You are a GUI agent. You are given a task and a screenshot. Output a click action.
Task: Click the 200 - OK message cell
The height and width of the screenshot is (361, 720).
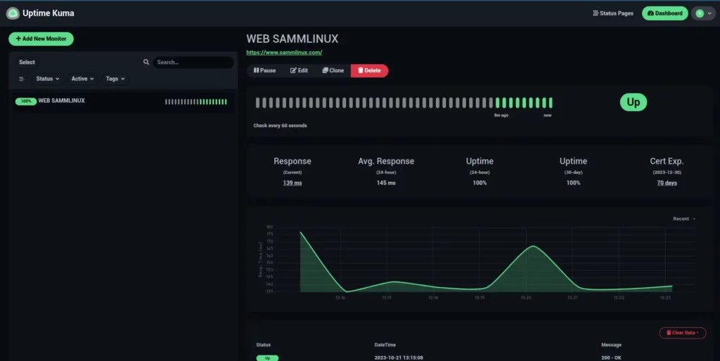(x=611, y=357)
